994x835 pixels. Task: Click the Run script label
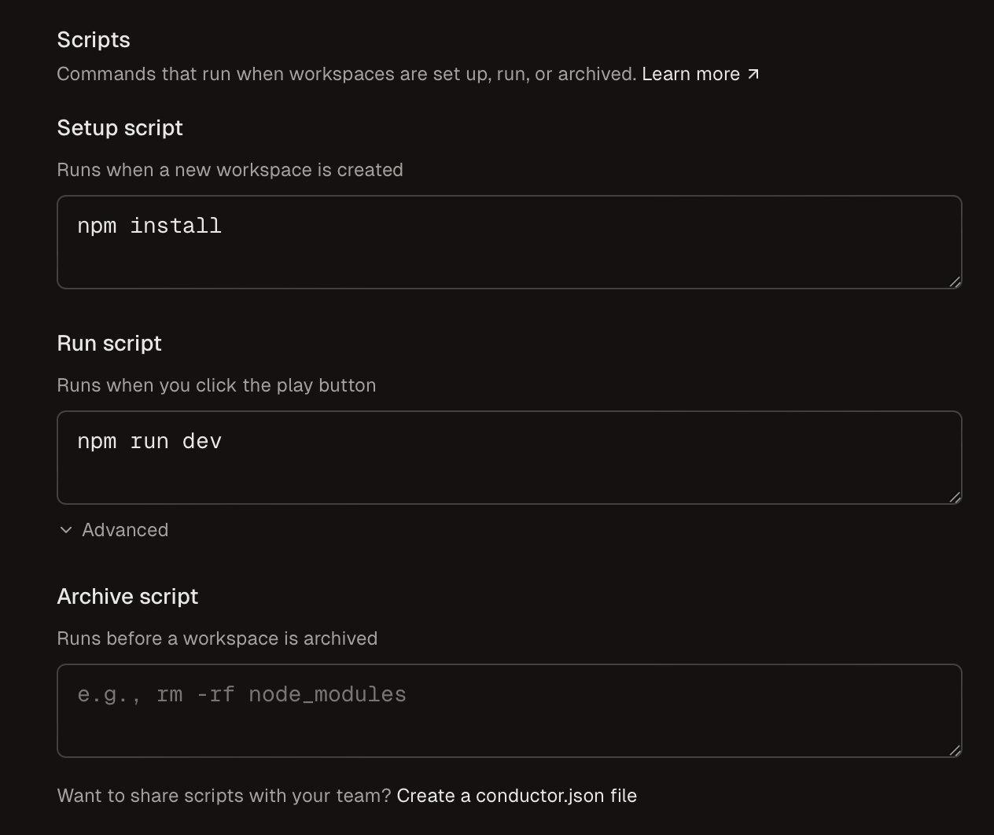coord(109,343)
